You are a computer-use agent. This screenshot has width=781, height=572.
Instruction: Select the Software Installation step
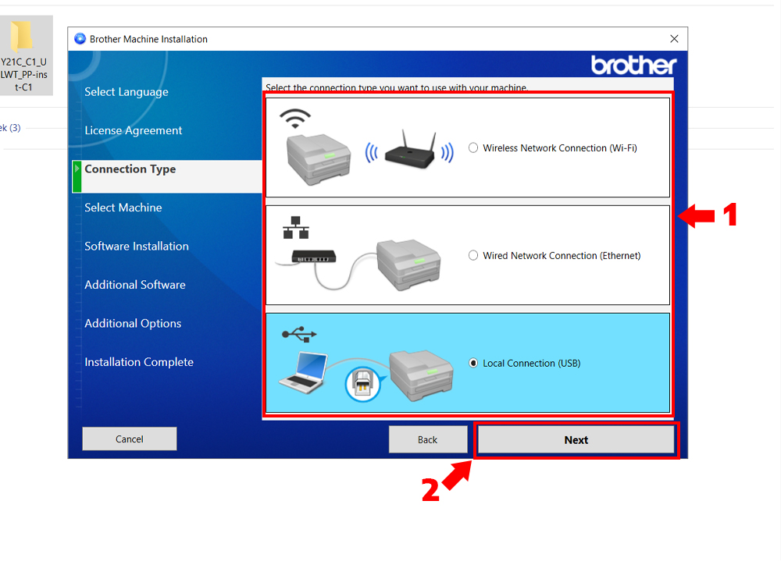pyautogui.click(x=137, y=246)
